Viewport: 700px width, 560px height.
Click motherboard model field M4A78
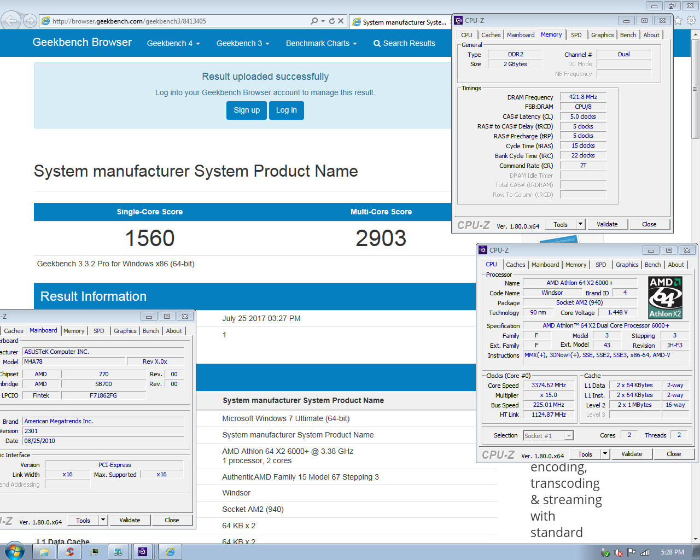pos(74,361)
